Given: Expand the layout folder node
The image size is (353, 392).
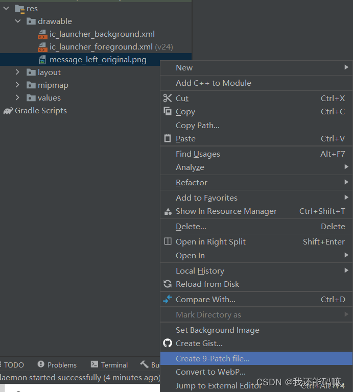Looking at the screenshot, I should tap(17, 72).
